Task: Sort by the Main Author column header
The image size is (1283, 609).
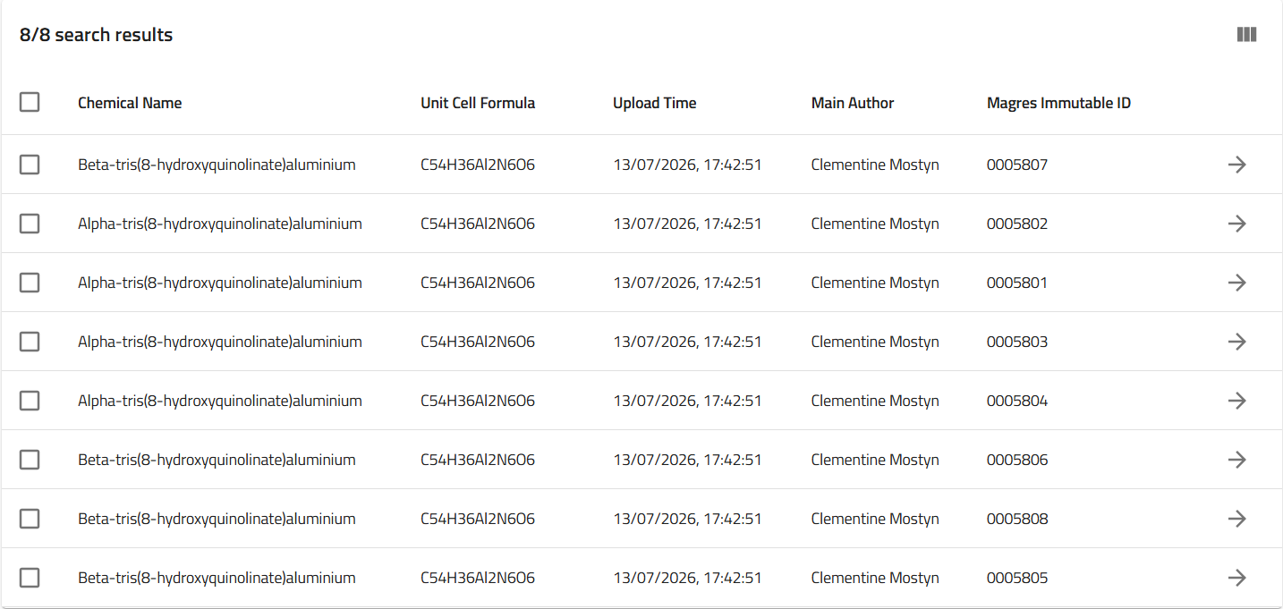Action: (x=853, y=103)
